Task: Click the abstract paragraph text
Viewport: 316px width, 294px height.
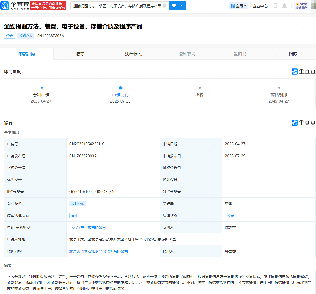Action: coord(160,282)
